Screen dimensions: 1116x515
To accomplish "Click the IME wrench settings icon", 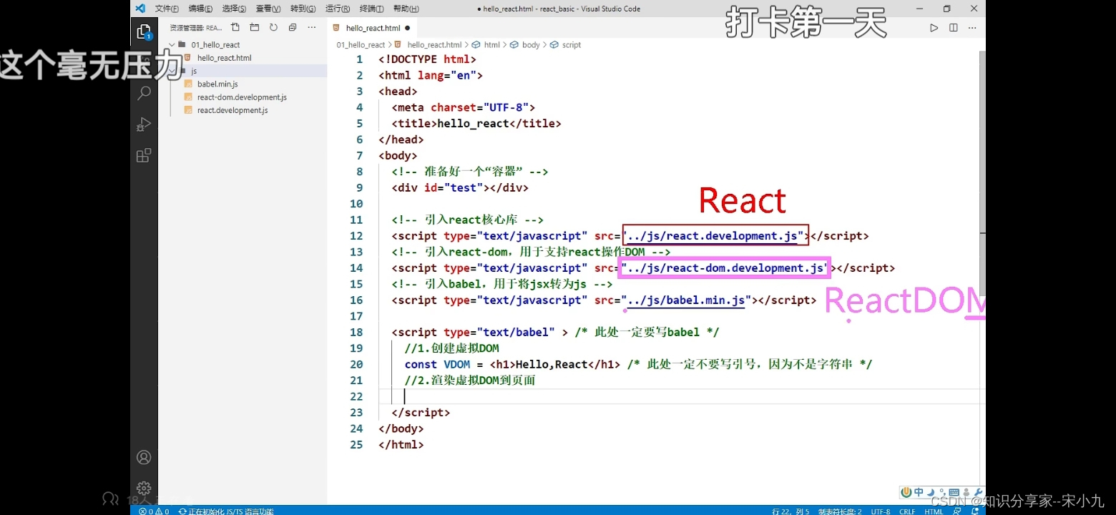I will tap(979, 493).
